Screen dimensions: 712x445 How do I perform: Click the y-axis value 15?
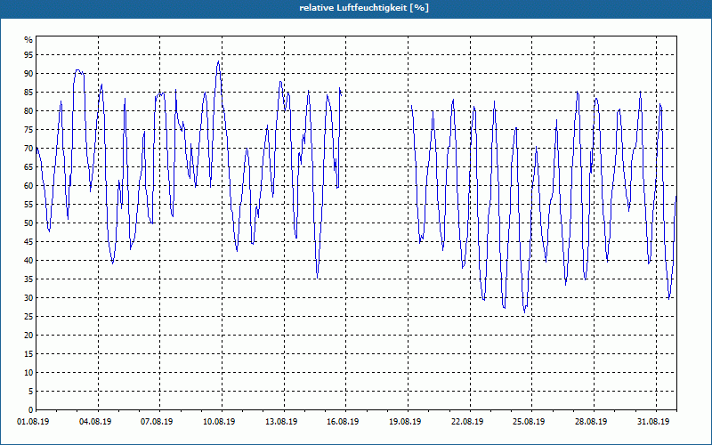tap(28, 354)
